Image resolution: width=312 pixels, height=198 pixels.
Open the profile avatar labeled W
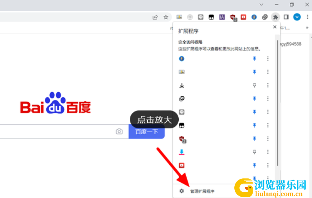297,17
